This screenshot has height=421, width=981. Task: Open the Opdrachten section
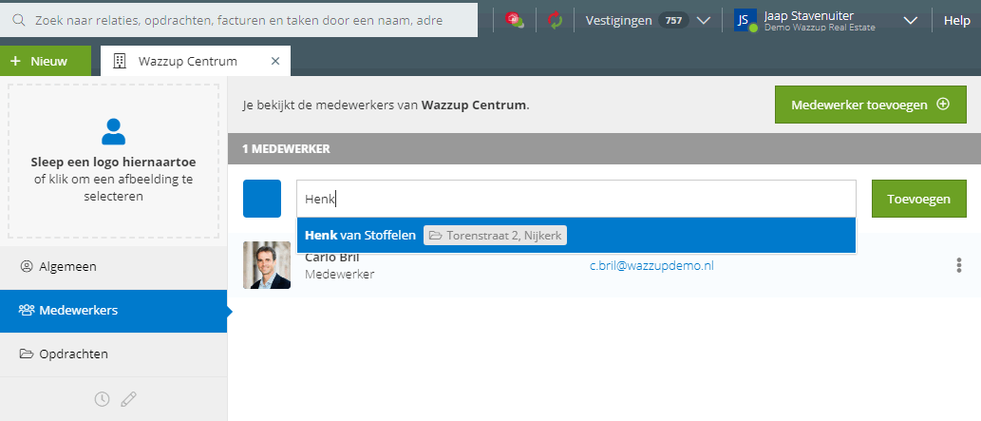tap(113, 354)
